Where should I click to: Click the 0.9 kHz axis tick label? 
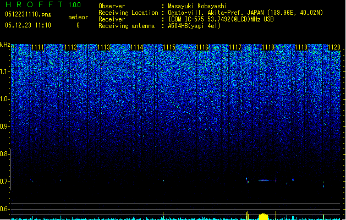pos(5,127)
